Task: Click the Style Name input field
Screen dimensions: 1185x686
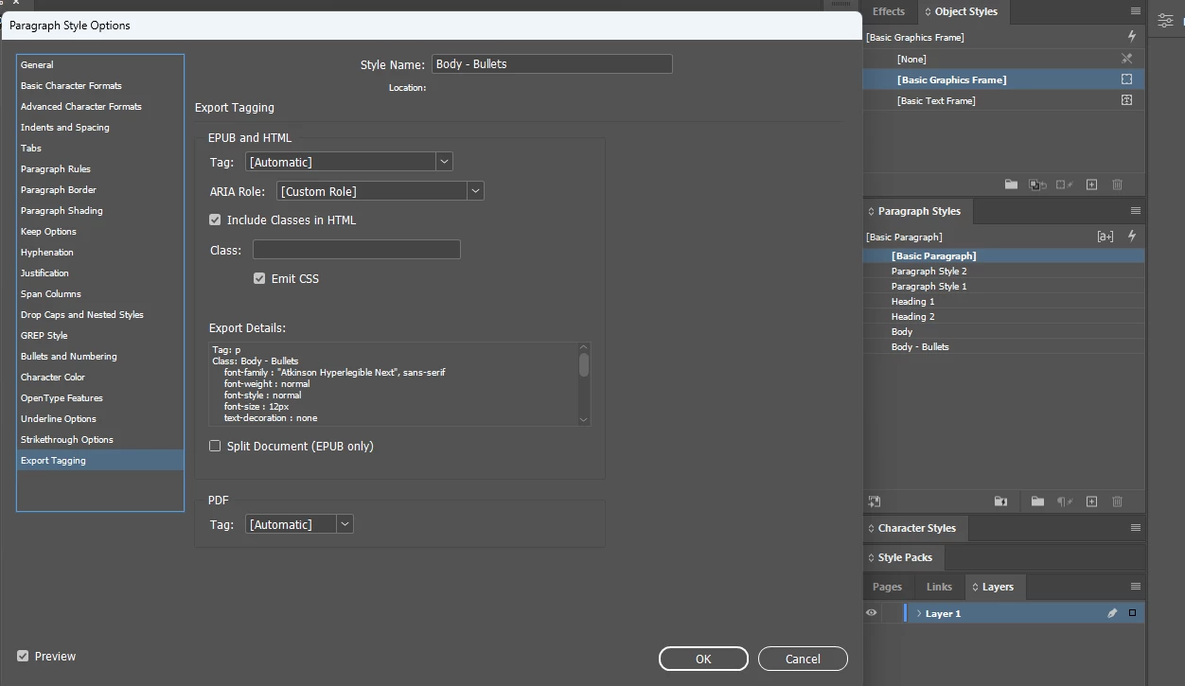Action: [552, 64]
